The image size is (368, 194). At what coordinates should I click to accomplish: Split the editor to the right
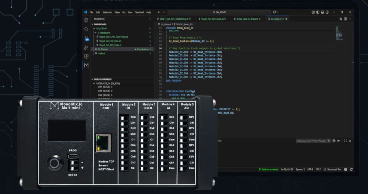tap(345, 19)
